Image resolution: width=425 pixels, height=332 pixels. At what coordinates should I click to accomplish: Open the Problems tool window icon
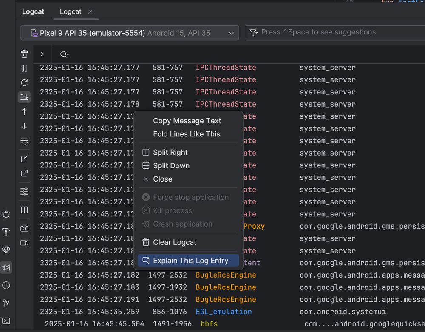tap(6, 285)
